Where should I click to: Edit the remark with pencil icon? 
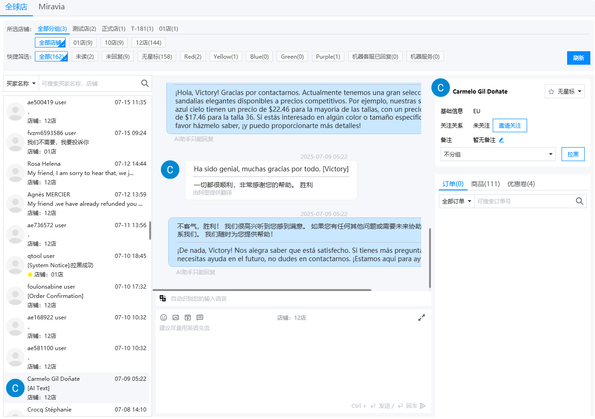click(501, 140)
